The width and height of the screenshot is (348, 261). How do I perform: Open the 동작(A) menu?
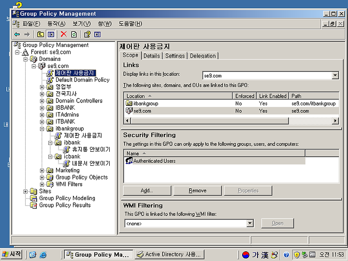pos(57,24)
